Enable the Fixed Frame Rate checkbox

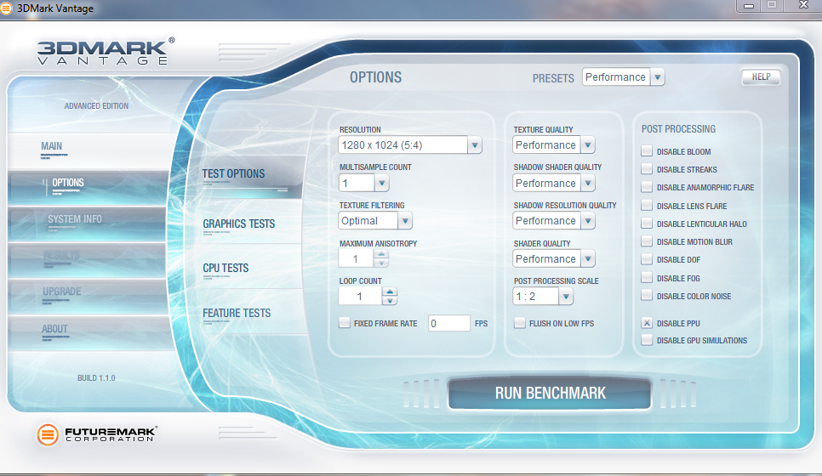tap(345, 323)
